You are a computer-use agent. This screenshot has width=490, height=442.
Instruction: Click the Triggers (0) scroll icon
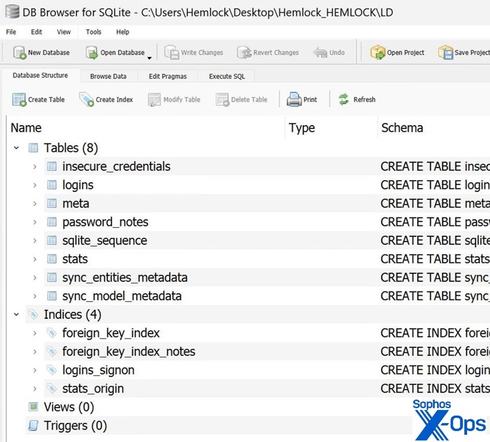(33, 426)
